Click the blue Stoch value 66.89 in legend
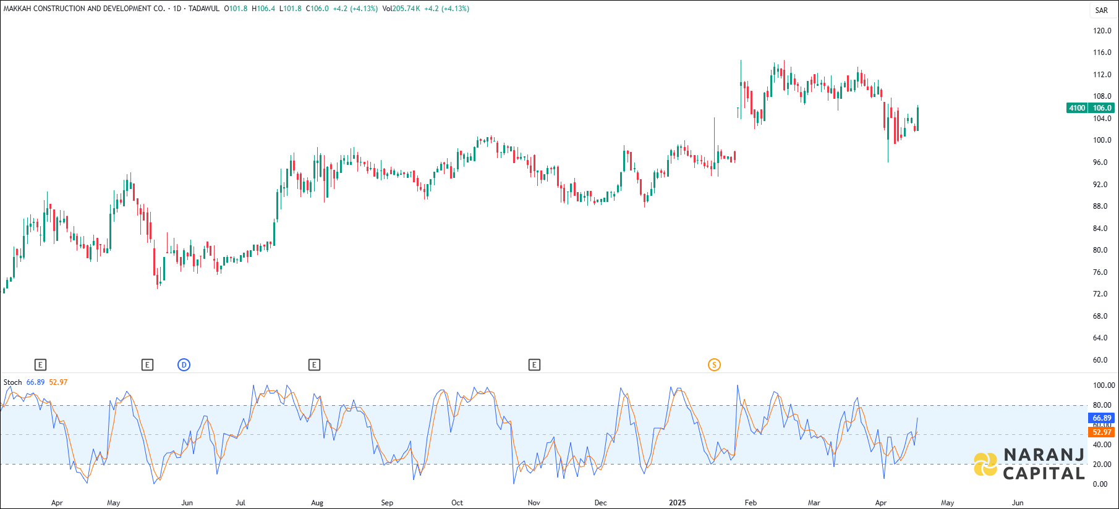1119x509 pixels. click(35, 382)
